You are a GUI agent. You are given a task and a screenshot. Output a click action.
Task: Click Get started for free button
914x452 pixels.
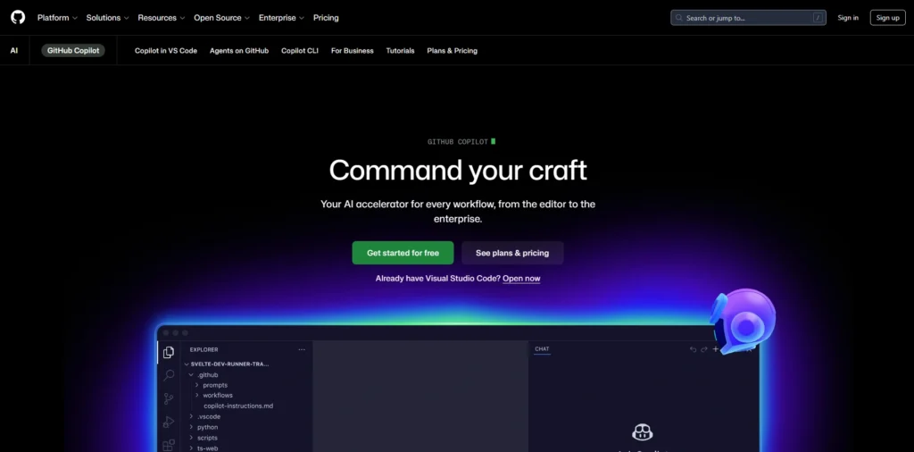(403, 253)
